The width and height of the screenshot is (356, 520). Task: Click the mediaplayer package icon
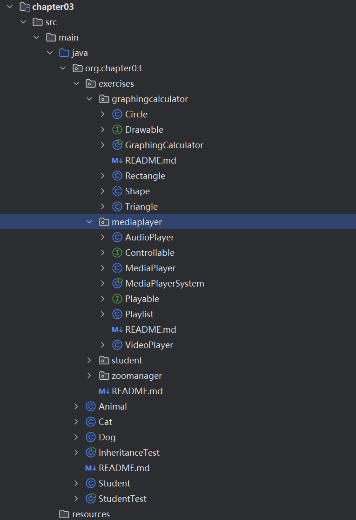[x=104, y=222]
